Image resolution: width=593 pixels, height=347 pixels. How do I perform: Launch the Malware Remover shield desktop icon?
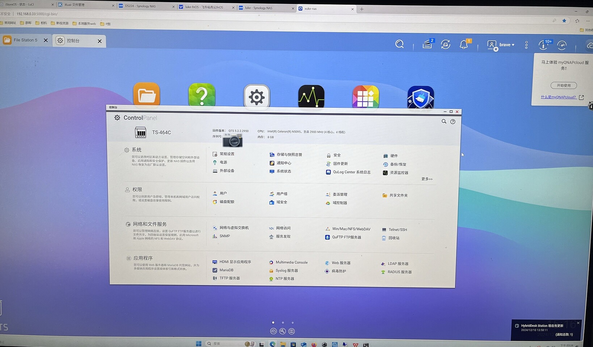(x=421, y=98)
